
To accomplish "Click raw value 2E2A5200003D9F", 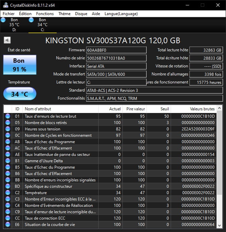I will pos(198,129).
